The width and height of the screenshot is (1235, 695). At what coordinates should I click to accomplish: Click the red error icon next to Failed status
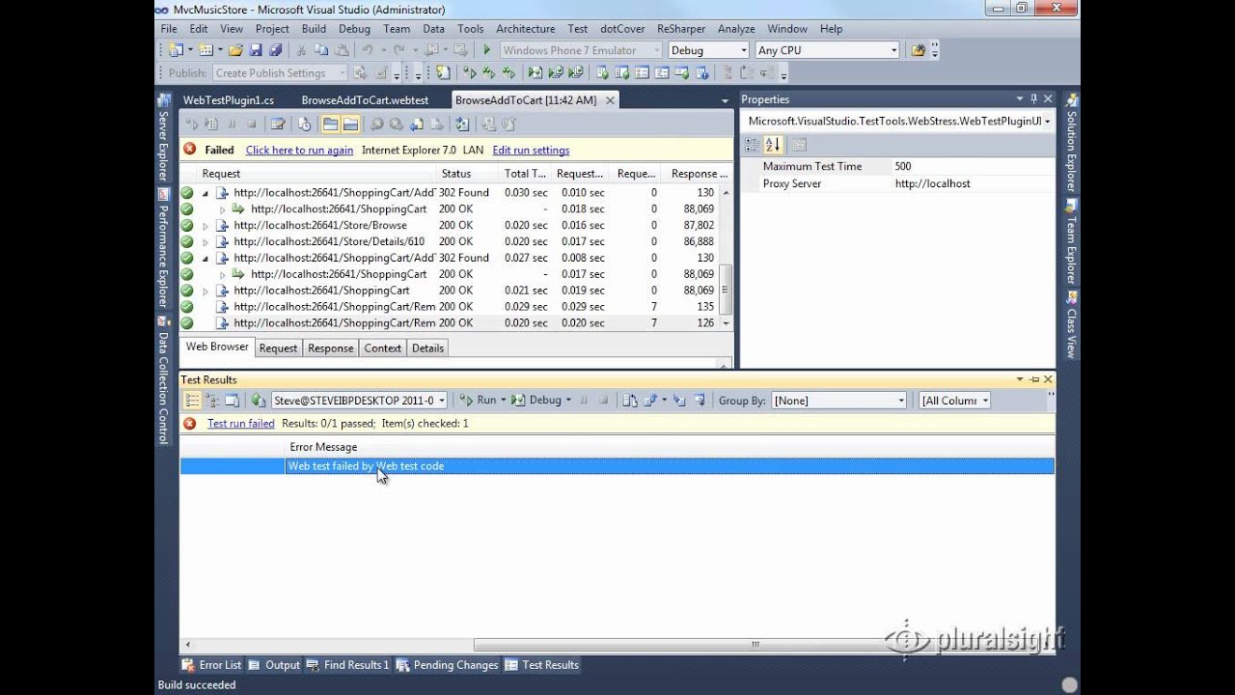coord(189,150)
